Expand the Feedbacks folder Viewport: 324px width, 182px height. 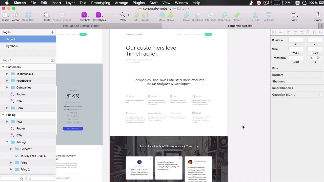point(7,81)
